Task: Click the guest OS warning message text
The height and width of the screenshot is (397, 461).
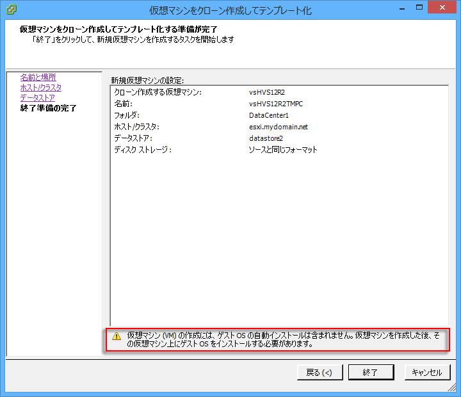Action: click(283, 339)
